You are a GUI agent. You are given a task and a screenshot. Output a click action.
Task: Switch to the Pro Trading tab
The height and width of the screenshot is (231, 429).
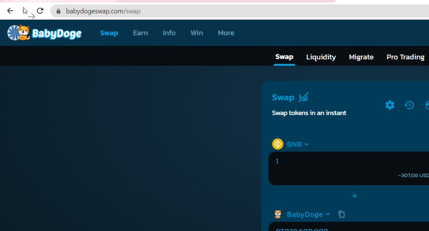[405, 57]
